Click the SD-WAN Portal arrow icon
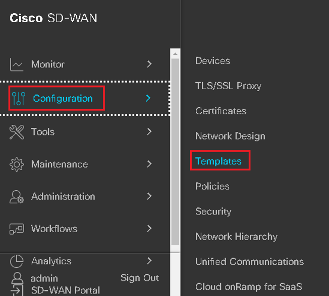 tap(17, 290)
